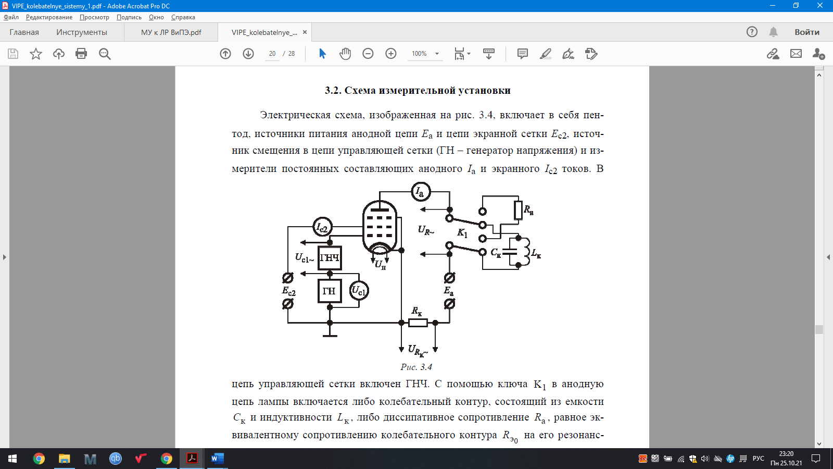Image resolution: width=833 pixels, height=469 pixels.
Task: Open the Find text magnifier
Action: coord(105,54)
